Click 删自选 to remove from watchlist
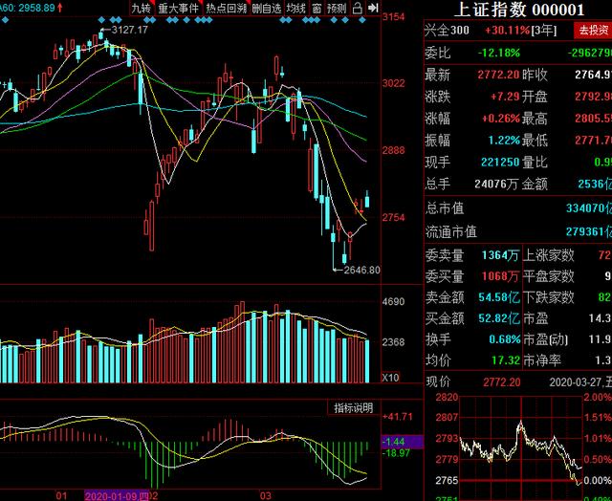The image size is (612, 501). pos(266,8)
